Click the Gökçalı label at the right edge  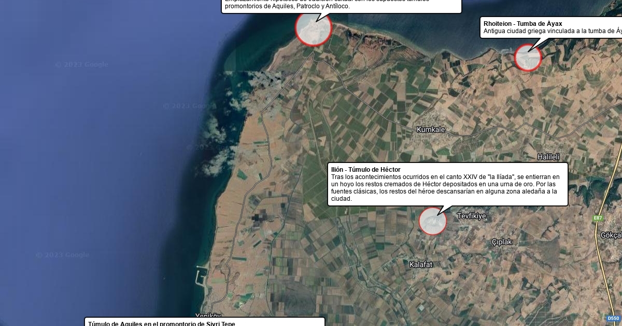(x=611, y=235)
